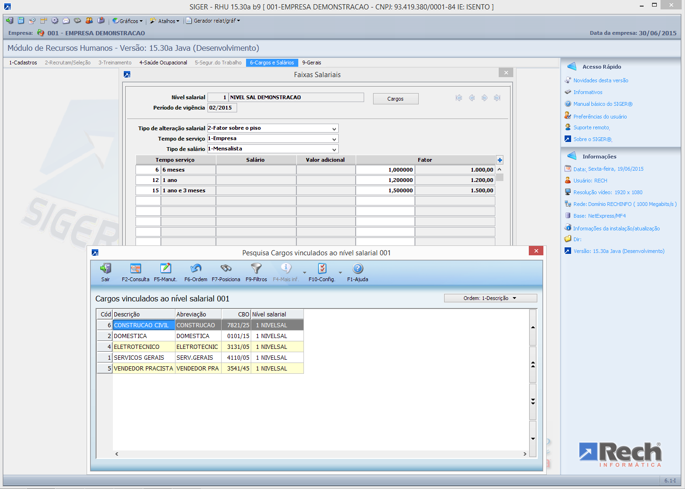Click blue plus icon beside Fator column
Screen dimensions: 685x489
pos(500,160)
